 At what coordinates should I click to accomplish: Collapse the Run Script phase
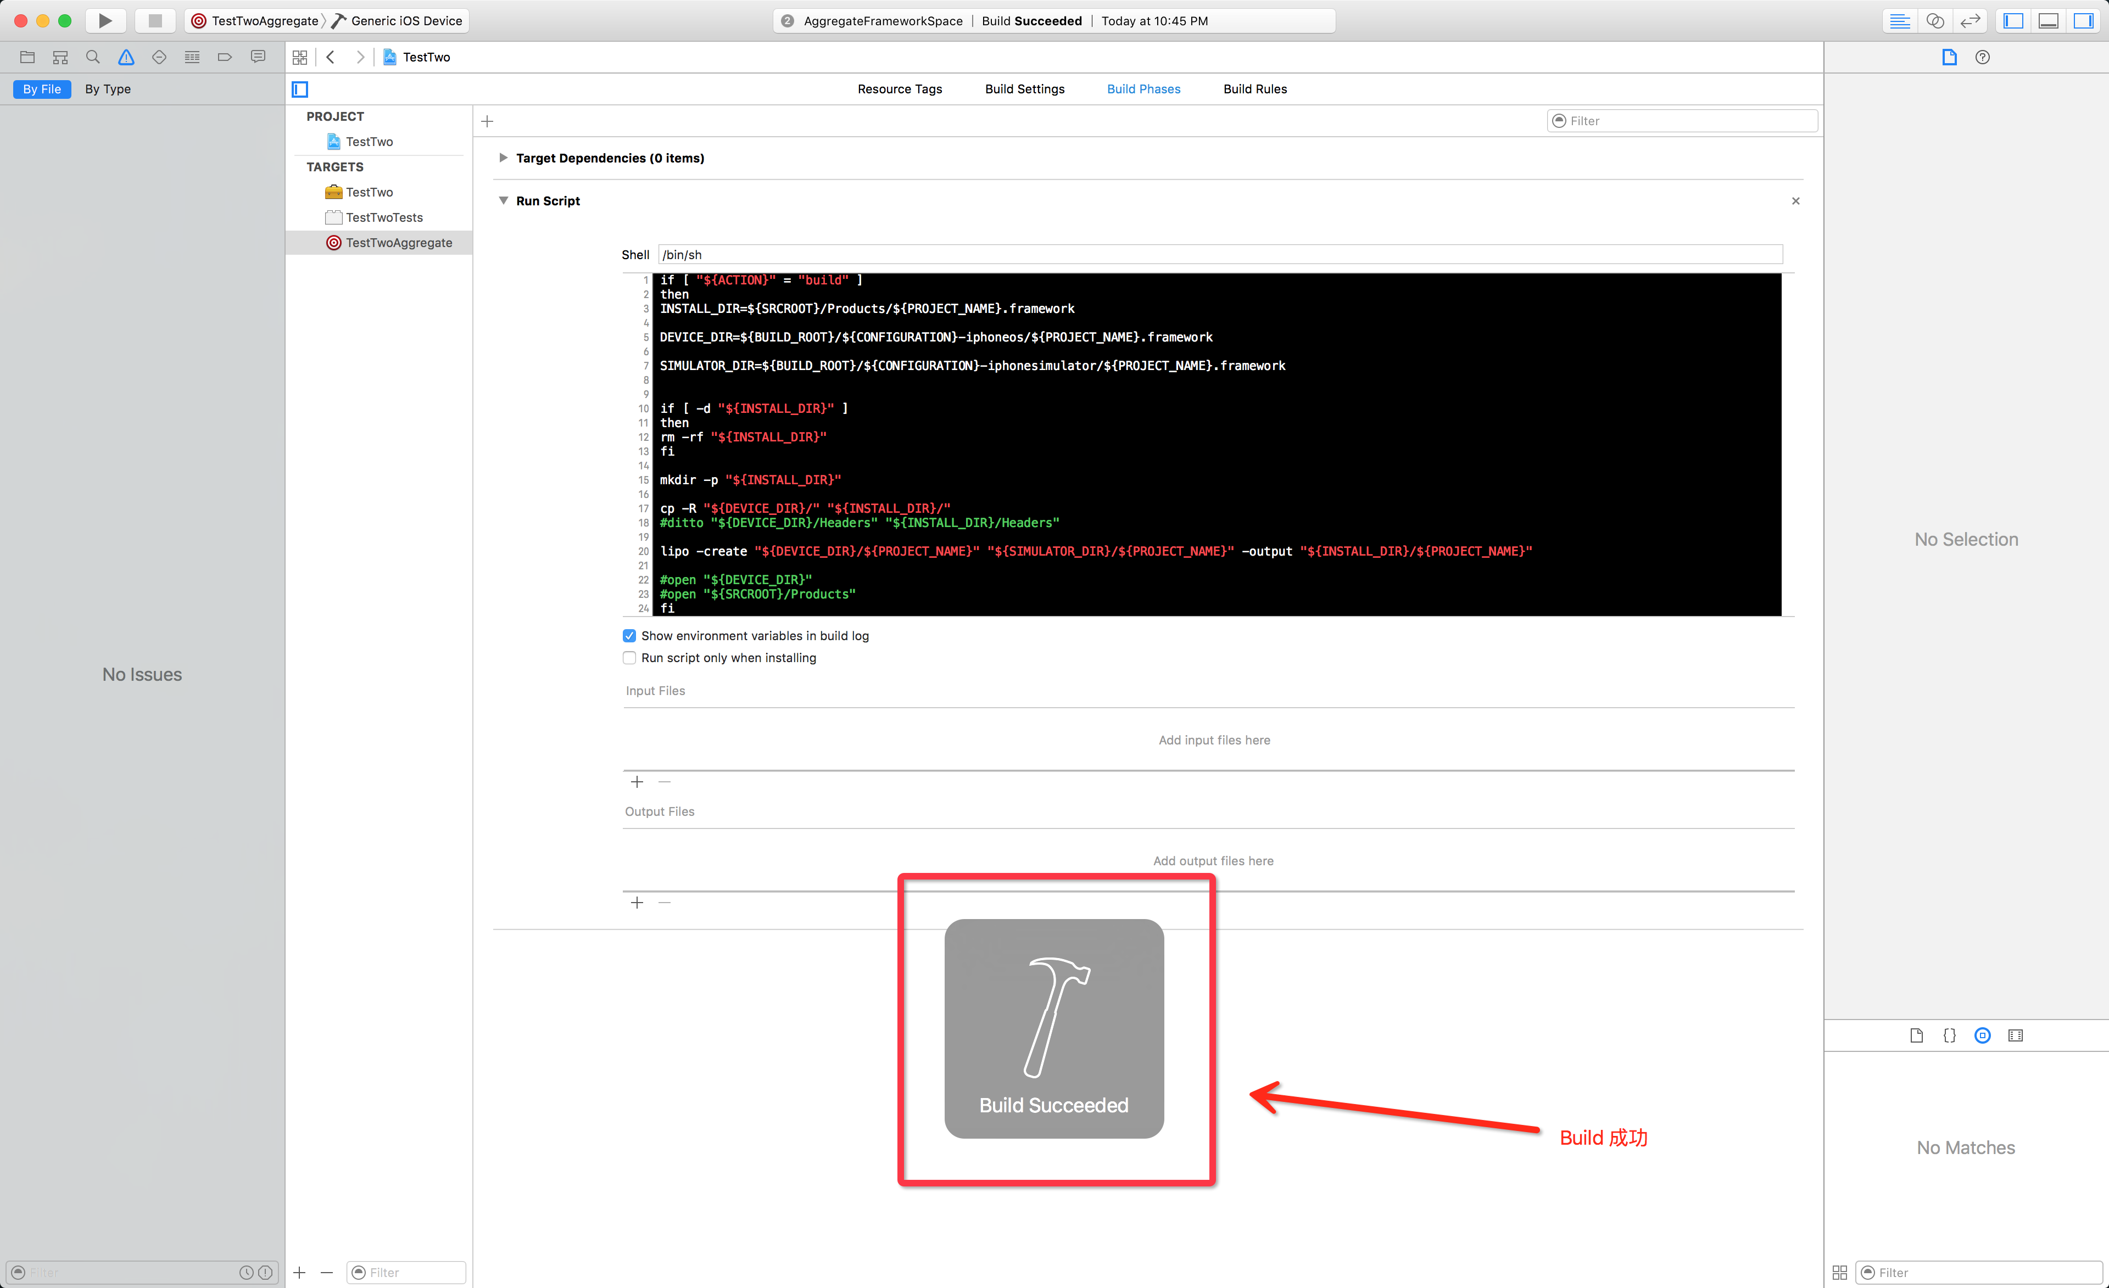point(503,200)
